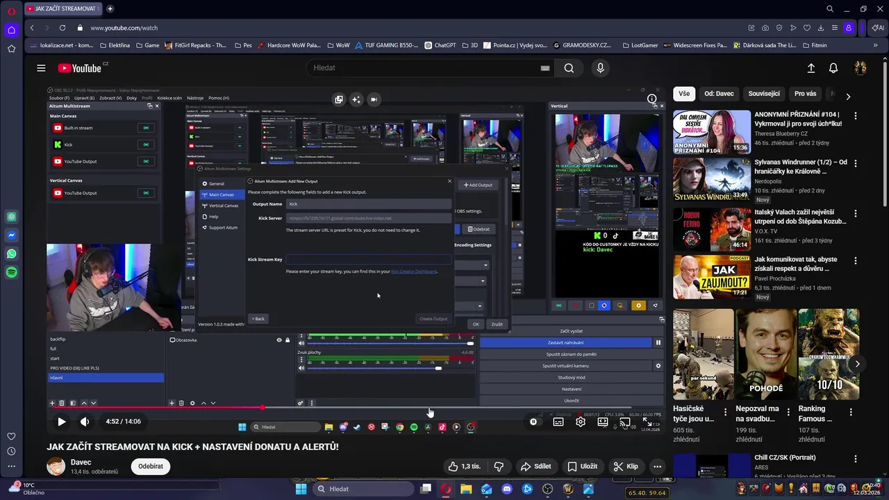This screenshot has height=500, width=889.
Task: Open File Explorer from the Windows taskbar
Action: coord(466,489)
